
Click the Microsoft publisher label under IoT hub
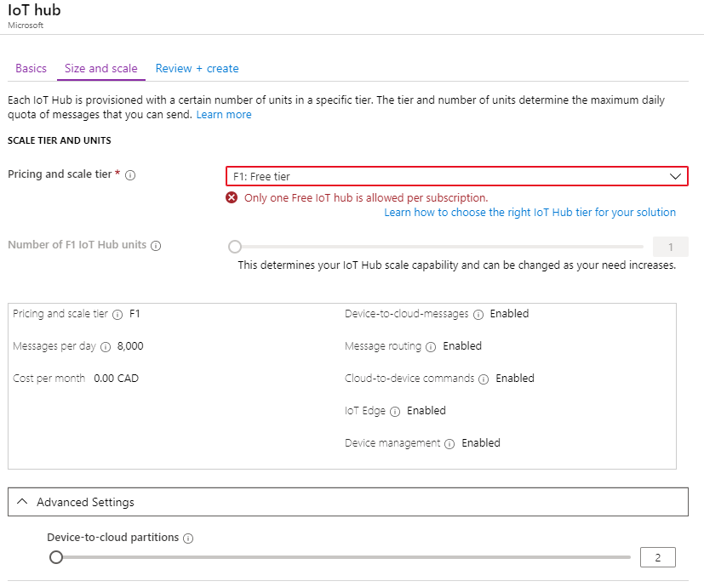tap(26, 26)
